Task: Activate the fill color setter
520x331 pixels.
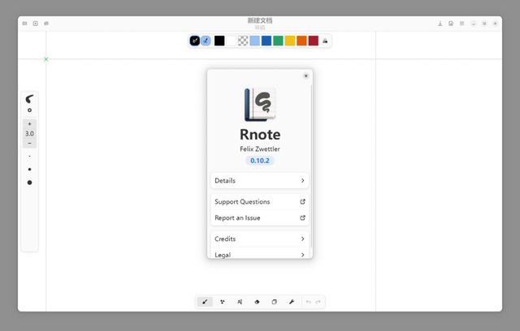Action: click(x=206, y=41)
